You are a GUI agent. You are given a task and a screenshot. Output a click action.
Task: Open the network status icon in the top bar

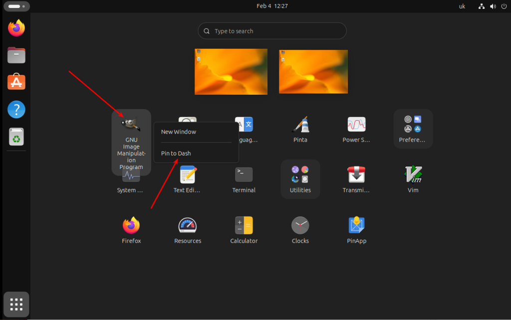click(482, 6)
